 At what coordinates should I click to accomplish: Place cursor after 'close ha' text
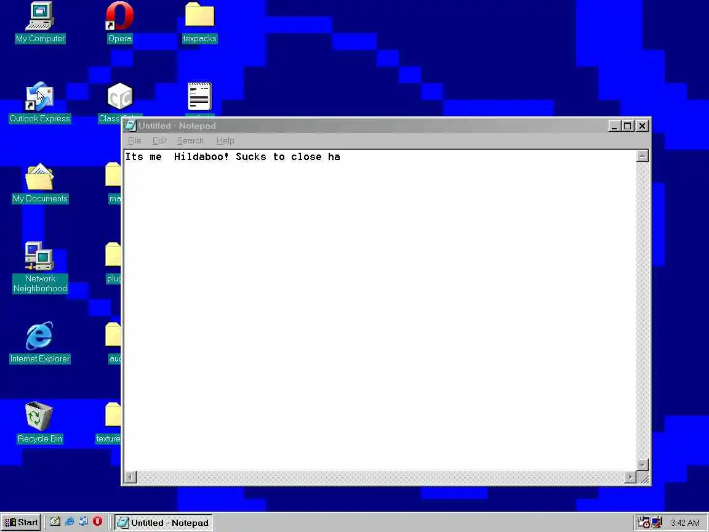pos(341,156)
